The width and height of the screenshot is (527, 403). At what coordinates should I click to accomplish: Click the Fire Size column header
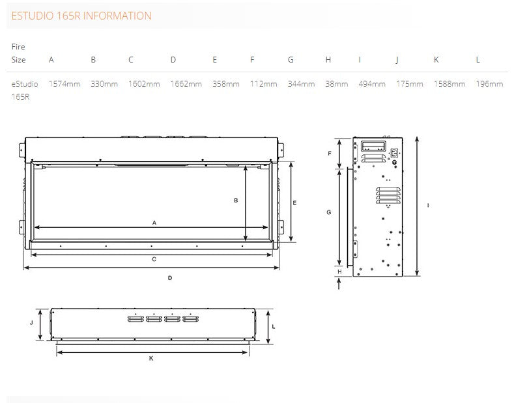[x=18, y=53]
